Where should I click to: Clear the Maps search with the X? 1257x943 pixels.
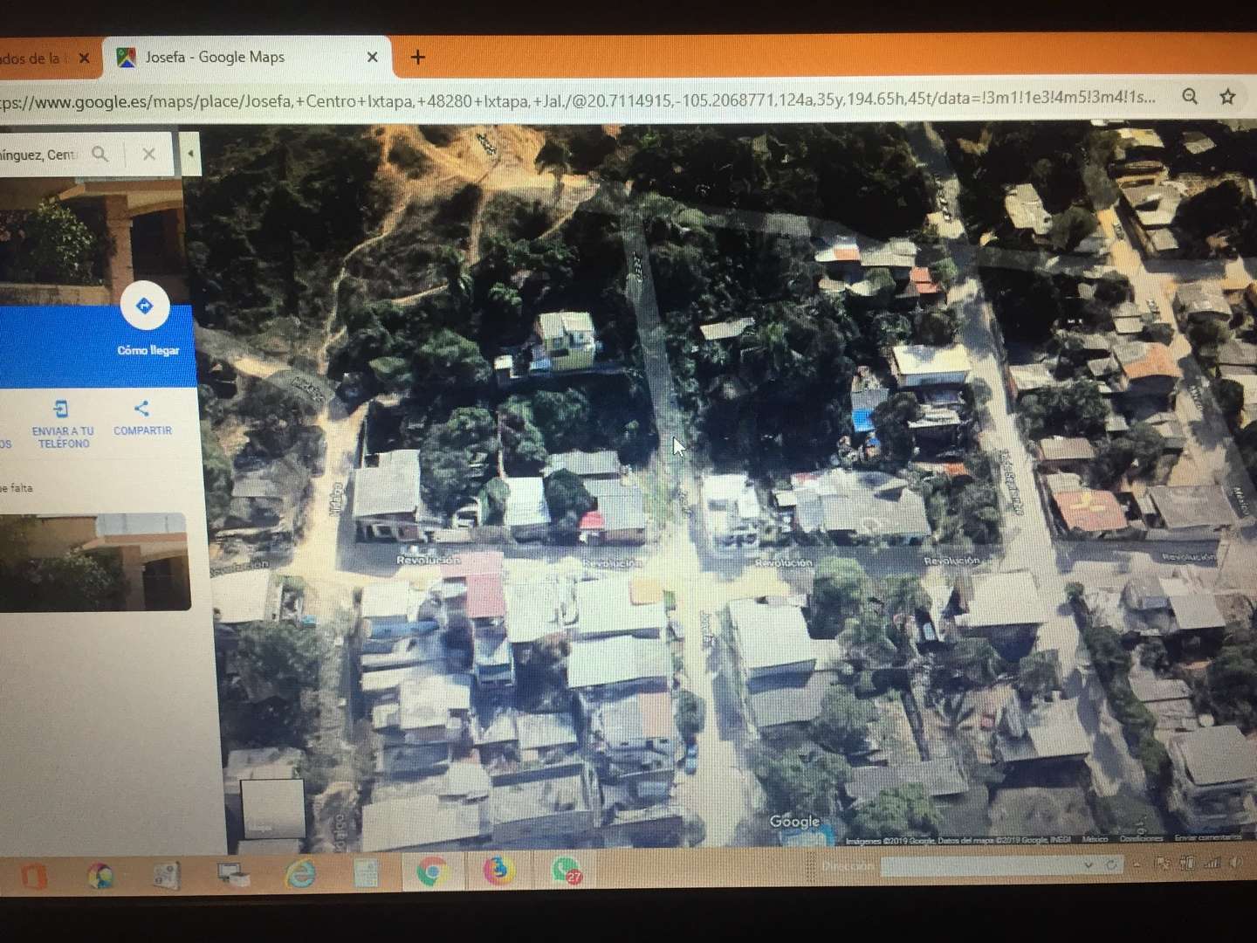(x=148, y=155)
